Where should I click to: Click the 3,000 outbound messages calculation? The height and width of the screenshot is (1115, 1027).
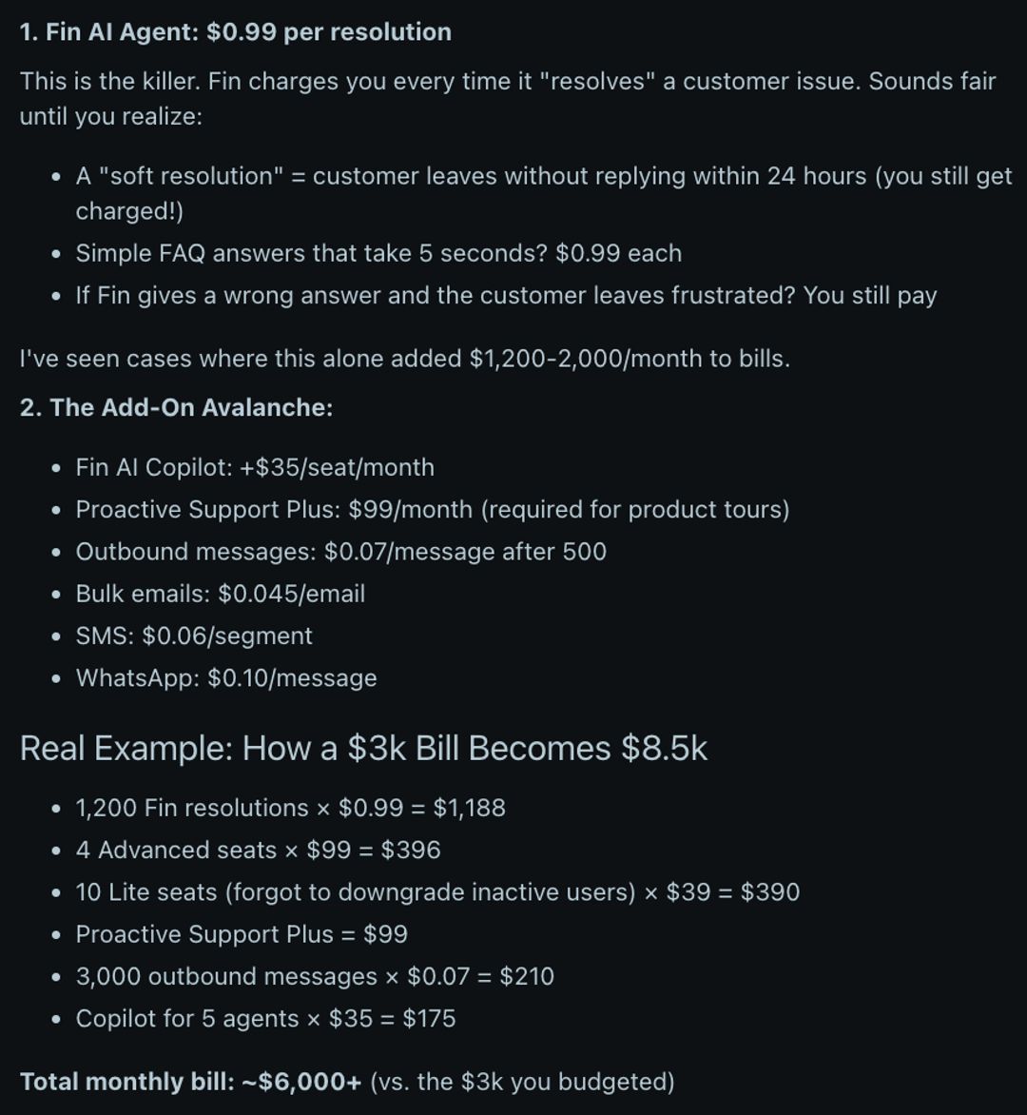tap(315, 976)
